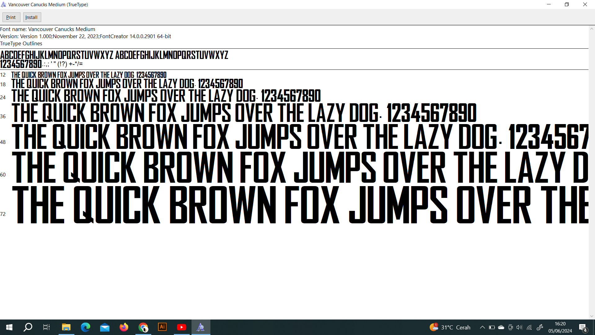
Task: Open the weather widget showing 31°C
Action: [x=450, y=327]
